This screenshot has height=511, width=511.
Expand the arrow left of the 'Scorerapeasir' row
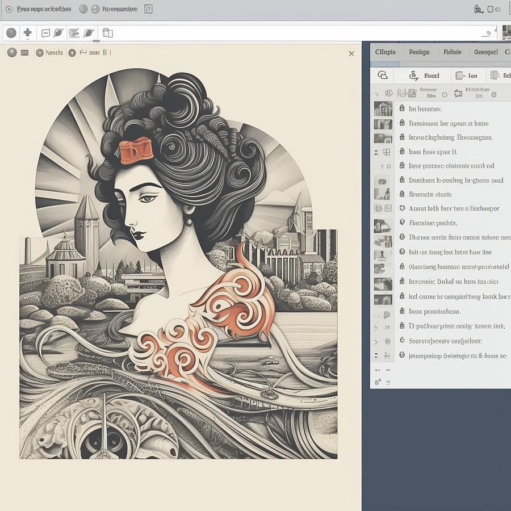point(376,342)
